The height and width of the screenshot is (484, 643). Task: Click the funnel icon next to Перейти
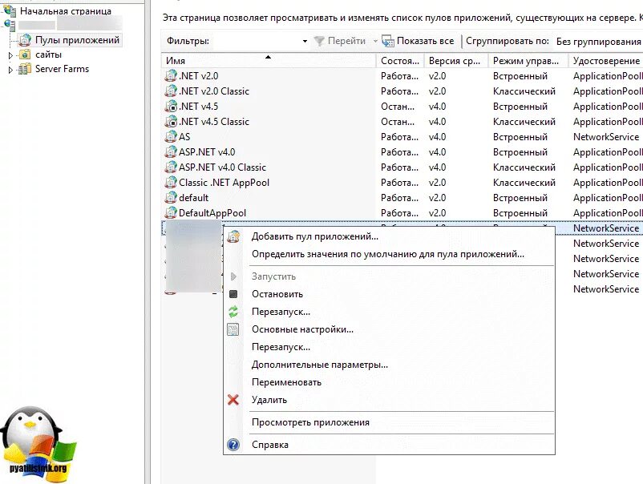pyautogui.click(x=319, y=41)
